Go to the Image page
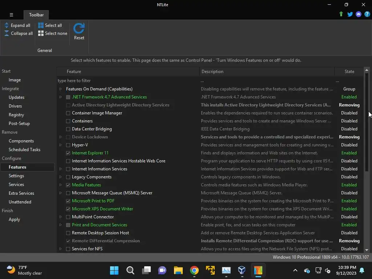The height and width of the screenshot is (279, 372). click(15, 80)
